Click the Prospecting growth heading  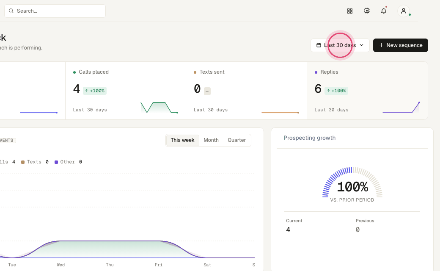click(310, 138)
